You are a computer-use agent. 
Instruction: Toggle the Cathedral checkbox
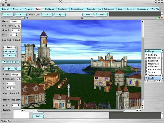pyautogui.click(x=146, y=55)
